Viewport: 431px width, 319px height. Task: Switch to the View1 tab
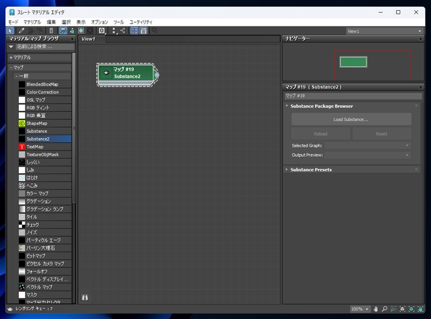coord(88,39)
